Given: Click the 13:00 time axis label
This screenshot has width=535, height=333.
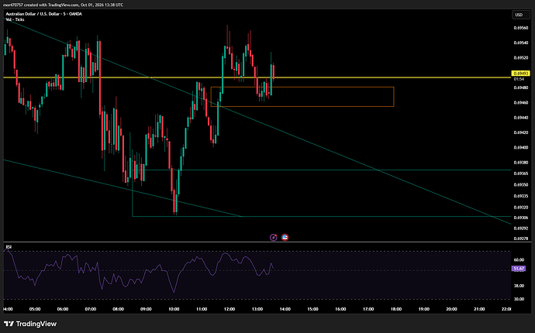Looking at the screenshot, I should click(257, 309).
